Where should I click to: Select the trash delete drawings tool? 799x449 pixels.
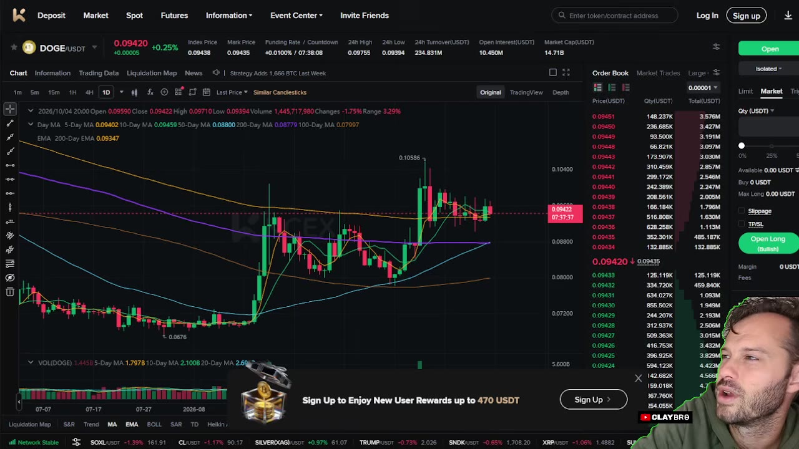(x=10, y=292)
